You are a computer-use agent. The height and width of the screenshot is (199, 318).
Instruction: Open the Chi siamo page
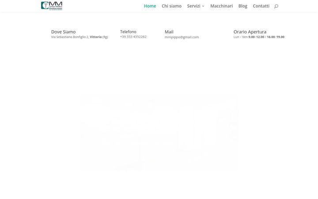pyautogui.click(x=171, y=6)
